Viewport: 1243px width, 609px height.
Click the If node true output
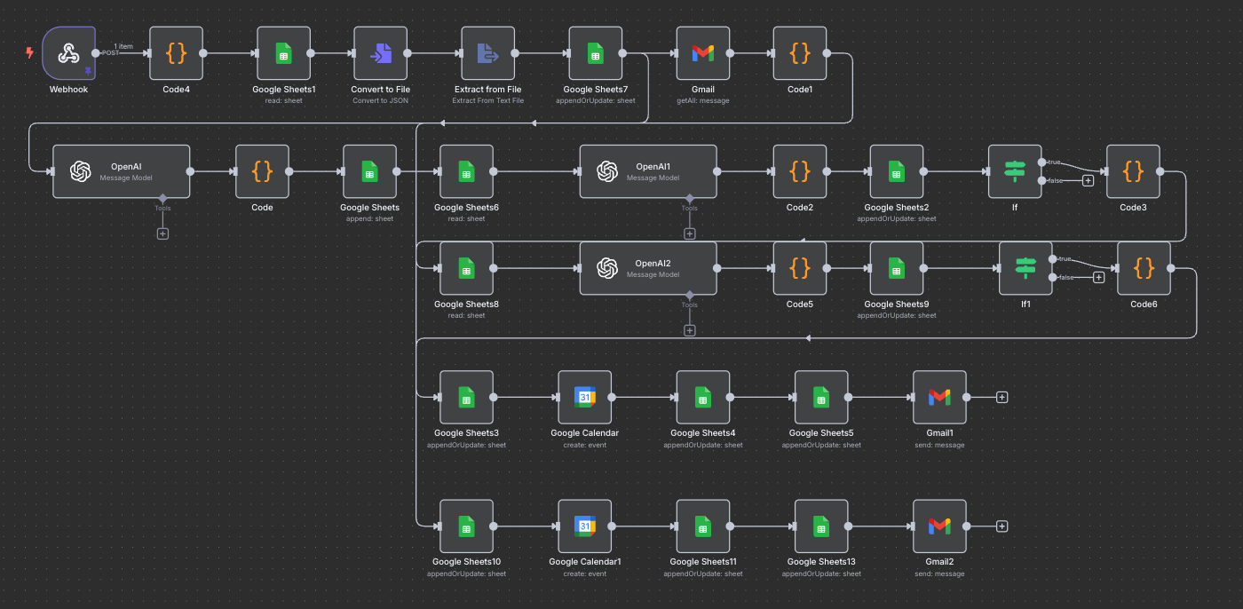(1041, 162)
